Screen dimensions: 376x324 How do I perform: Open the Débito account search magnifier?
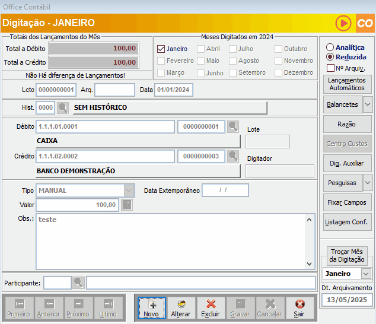click(233, 127)
